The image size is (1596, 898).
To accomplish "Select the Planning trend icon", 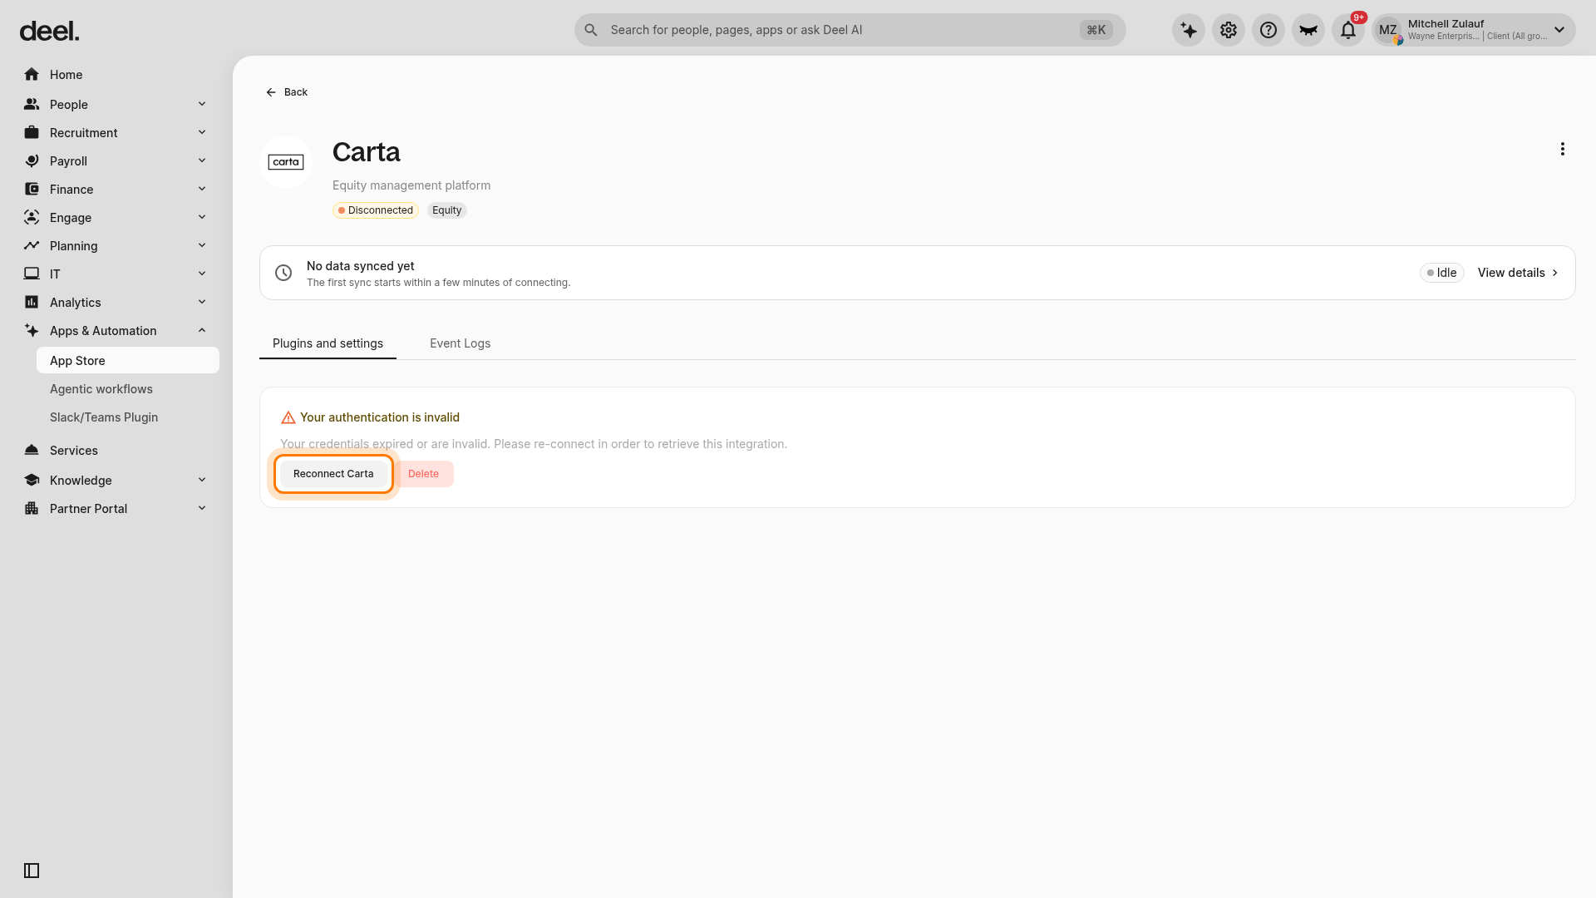I will point(32,246).
